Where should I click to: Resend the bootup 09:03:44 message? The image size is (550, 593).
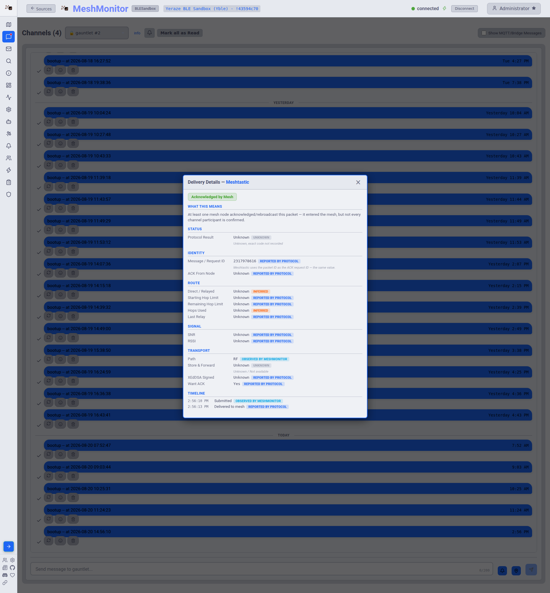49,476
